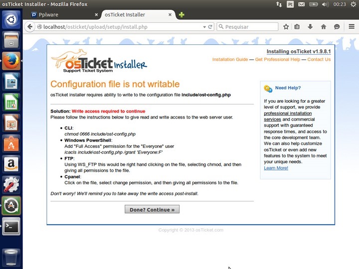Viewport: 359px width, 269px height.
Task: Expand URL bar history dropdown arrow
Action: [x=204, y=27]
